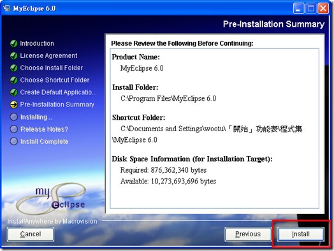Click the Install Complete step circle icon

tap(14, 141)
